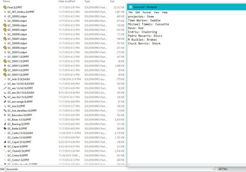Image resolution: width=246 pixels, height=172 pixels.
Task: Click the 'Chuck Norris: Shock' line
Action: click(144, 43)
